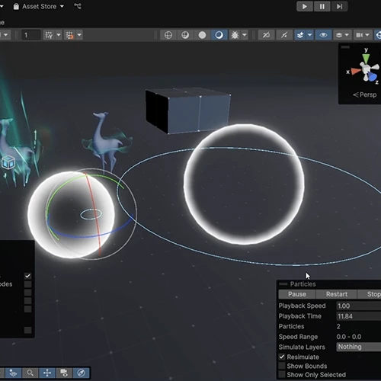Pause the particle simulation
Viewport: 381px width, 381px height.
297,294
